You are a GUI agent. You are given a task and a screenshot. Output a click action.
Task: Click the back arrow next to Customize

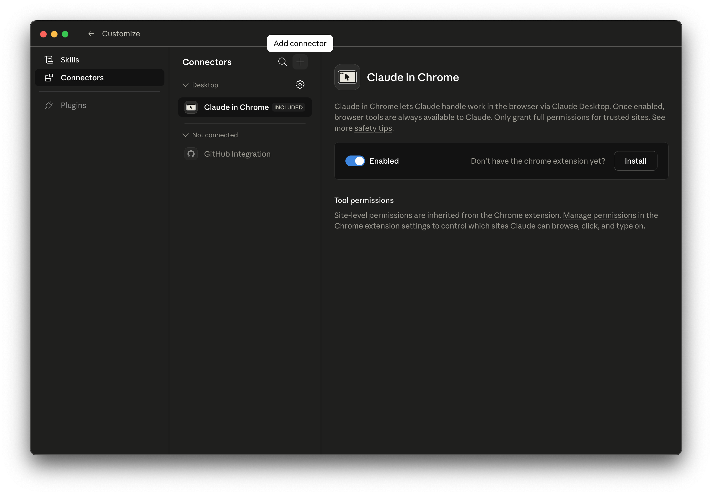(91, 33)
